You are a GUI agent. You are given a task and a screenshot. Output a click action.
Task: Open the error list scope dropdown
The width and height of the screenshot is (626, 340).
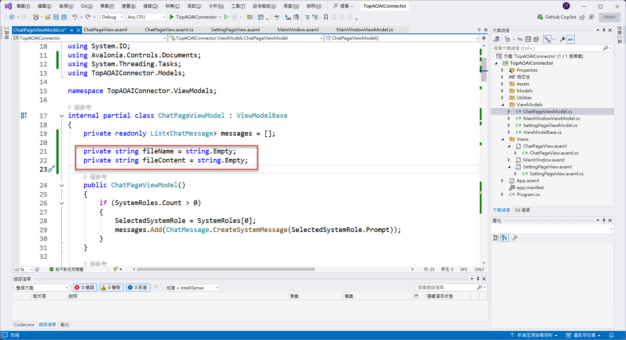click(42, 288)
